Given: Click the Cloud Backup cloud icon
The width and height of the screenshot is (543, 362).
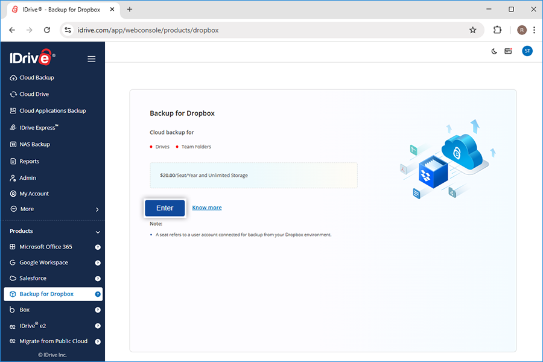Looking at the screenshot, I should click(x=13, y=78).
